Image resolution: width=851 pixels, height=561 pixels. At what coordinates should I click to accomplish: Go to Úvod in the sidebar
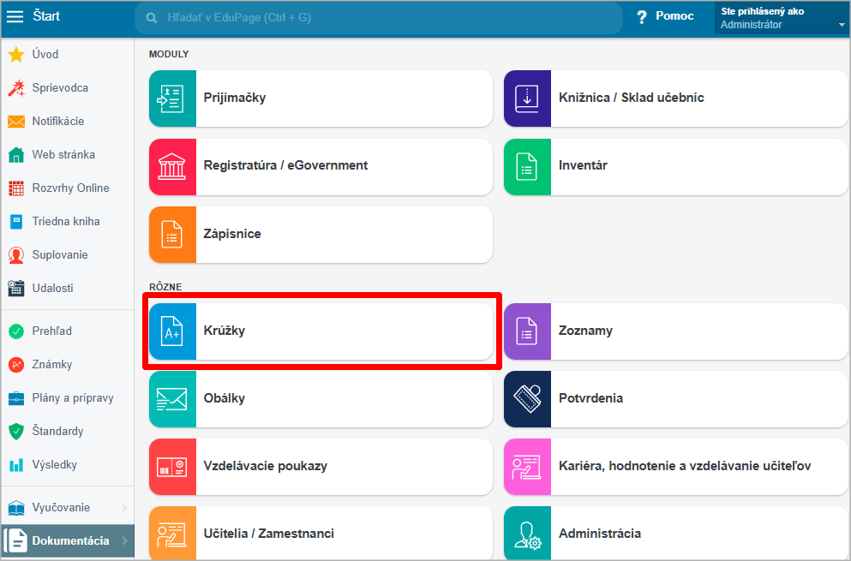(x=45, y=54)
